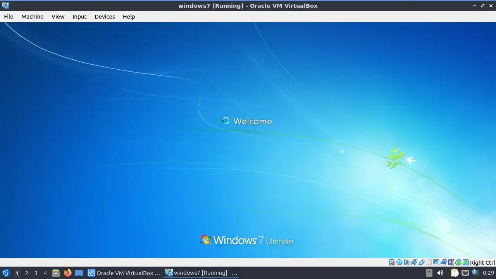Open the file manager from the taskbar

click(x=56, y=273)
